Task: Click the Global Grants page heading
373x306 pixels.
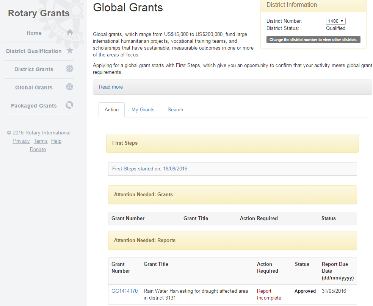Action: 128,8
